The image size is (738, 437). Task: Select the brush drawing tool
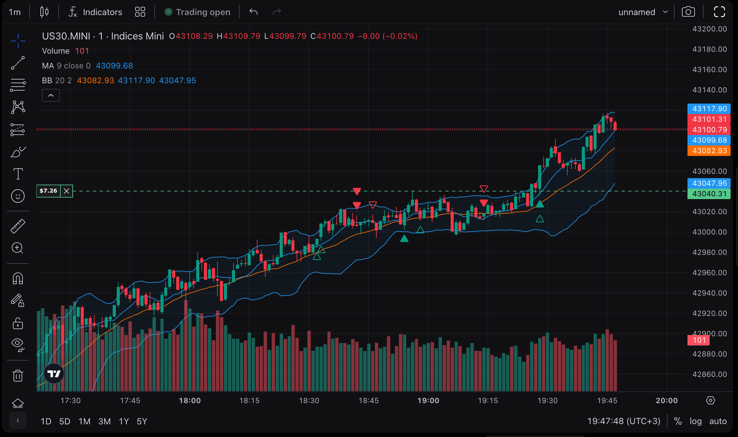18,152
